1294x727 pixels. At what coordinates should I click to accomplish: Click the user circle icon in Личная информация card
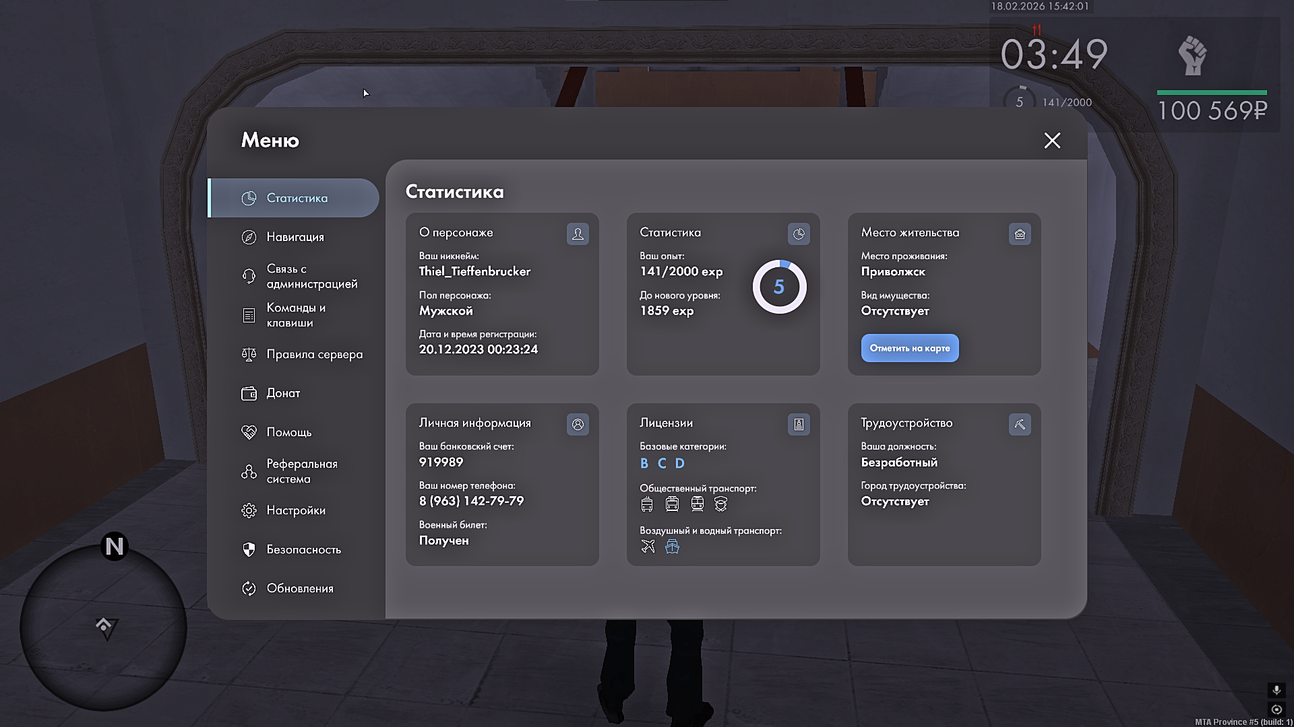(x=578, y=424)
